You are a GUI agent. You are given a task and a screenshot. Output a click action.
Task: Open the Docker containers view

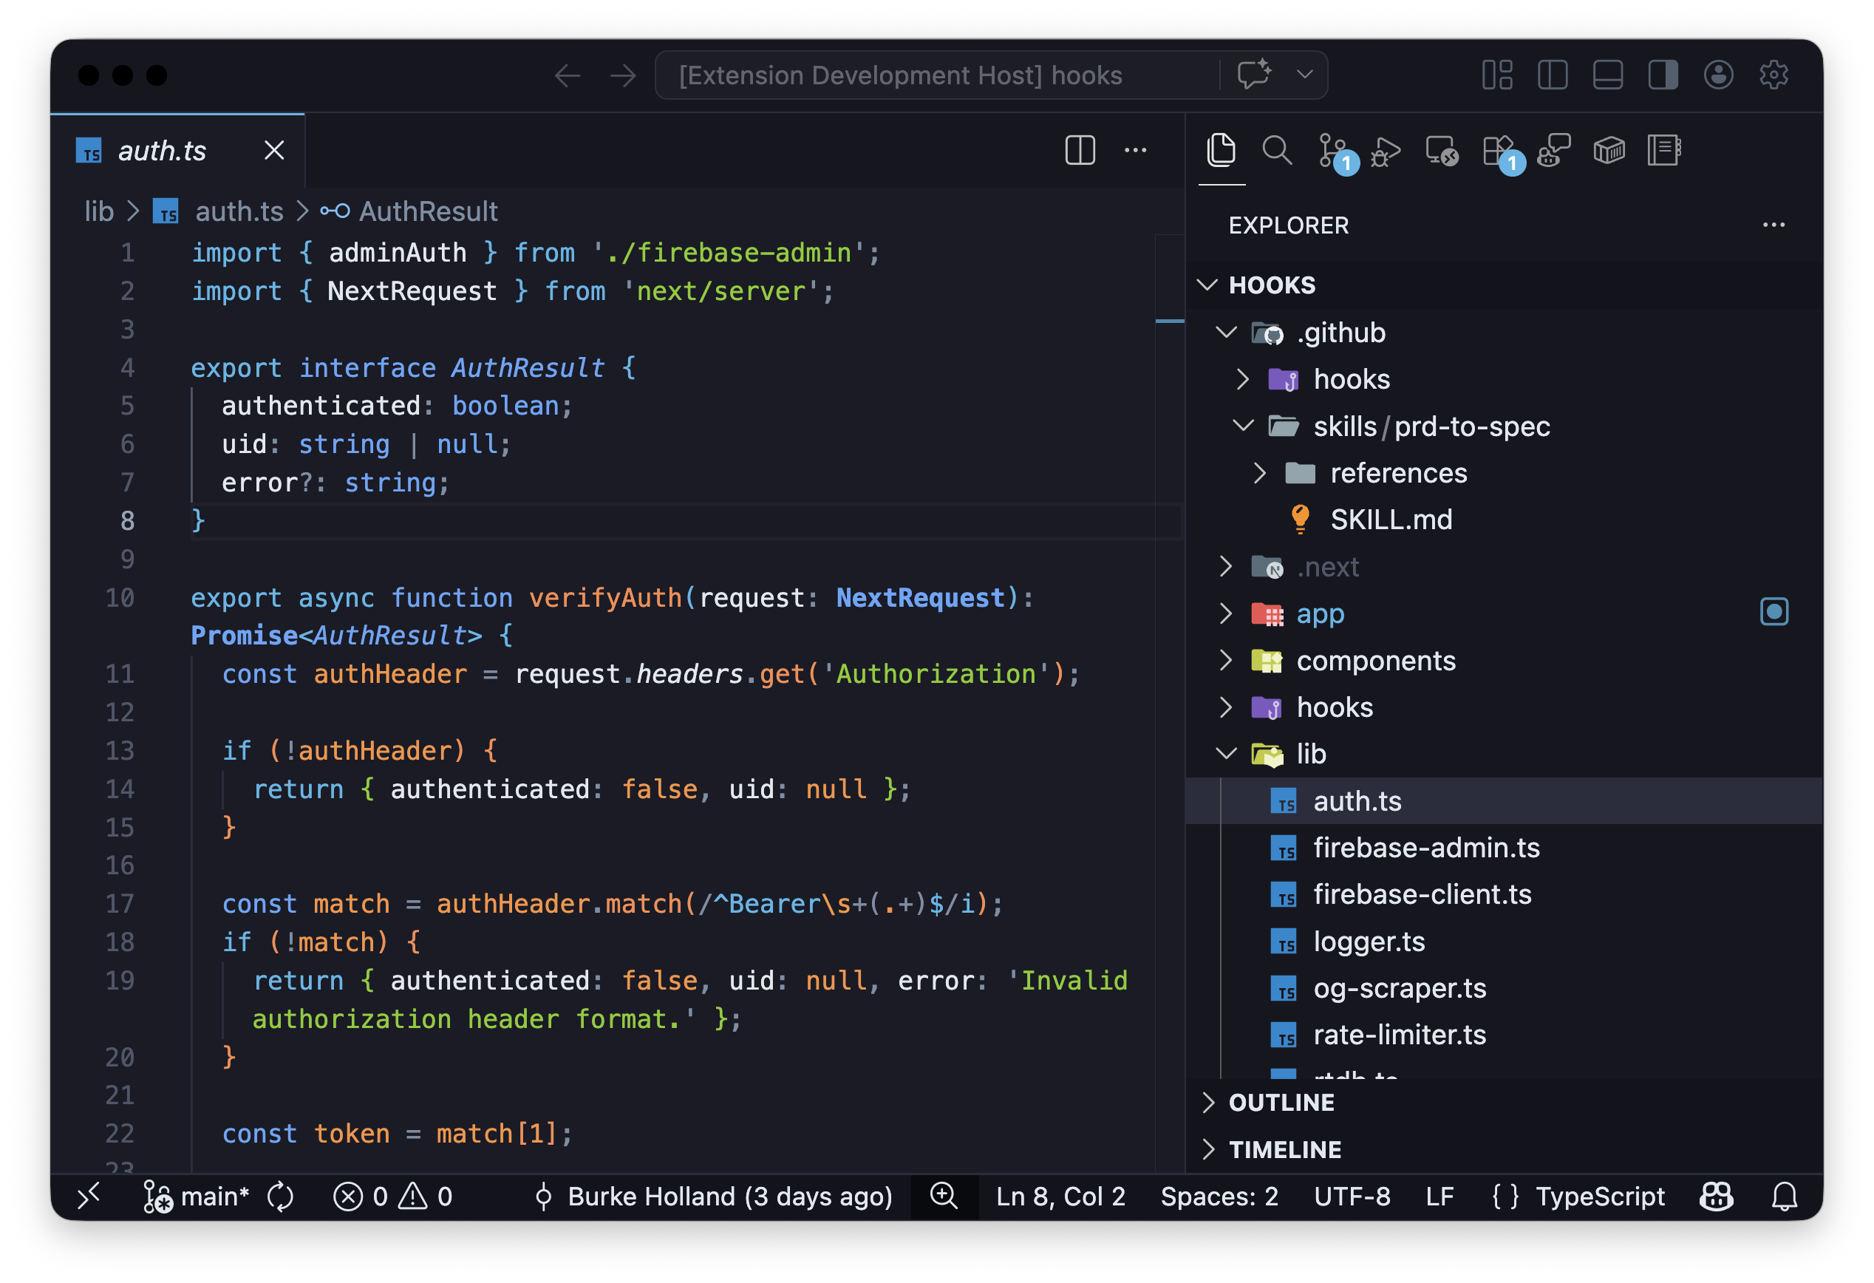1609,150
